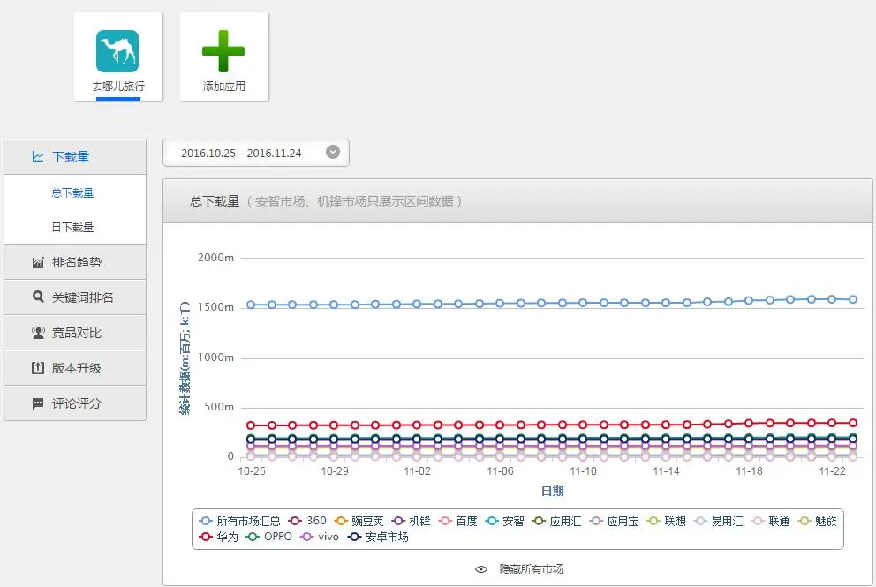
Task: Click the 评论评分 speech bubble icon
Action: tap(38, 403)
